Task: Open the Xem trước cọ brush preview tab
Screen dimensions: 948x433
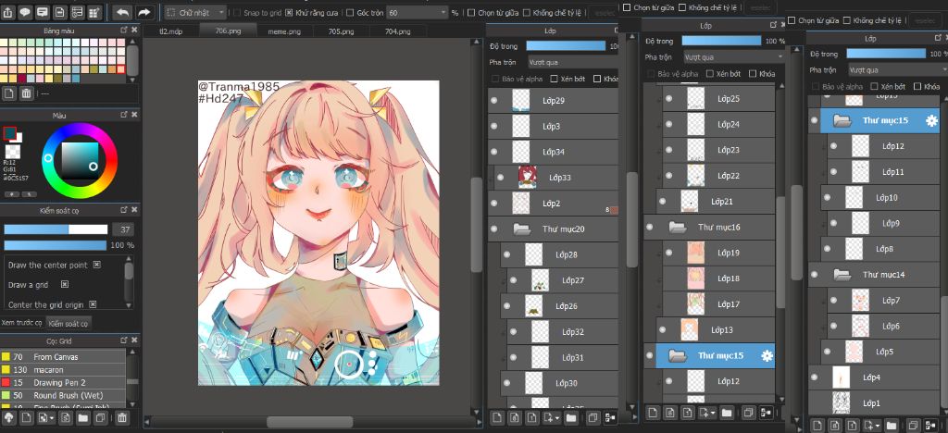Action: pos(22,323)
